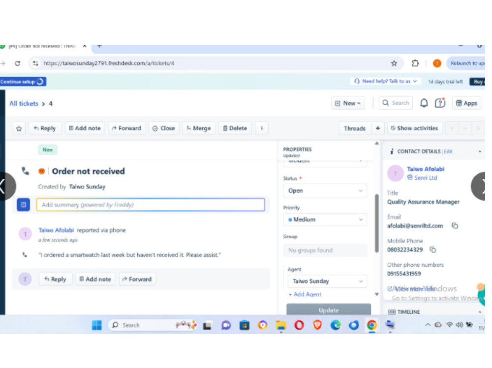Open browser extensions puzzle icon
492x368 pixels.
click(x=415, y=64)
